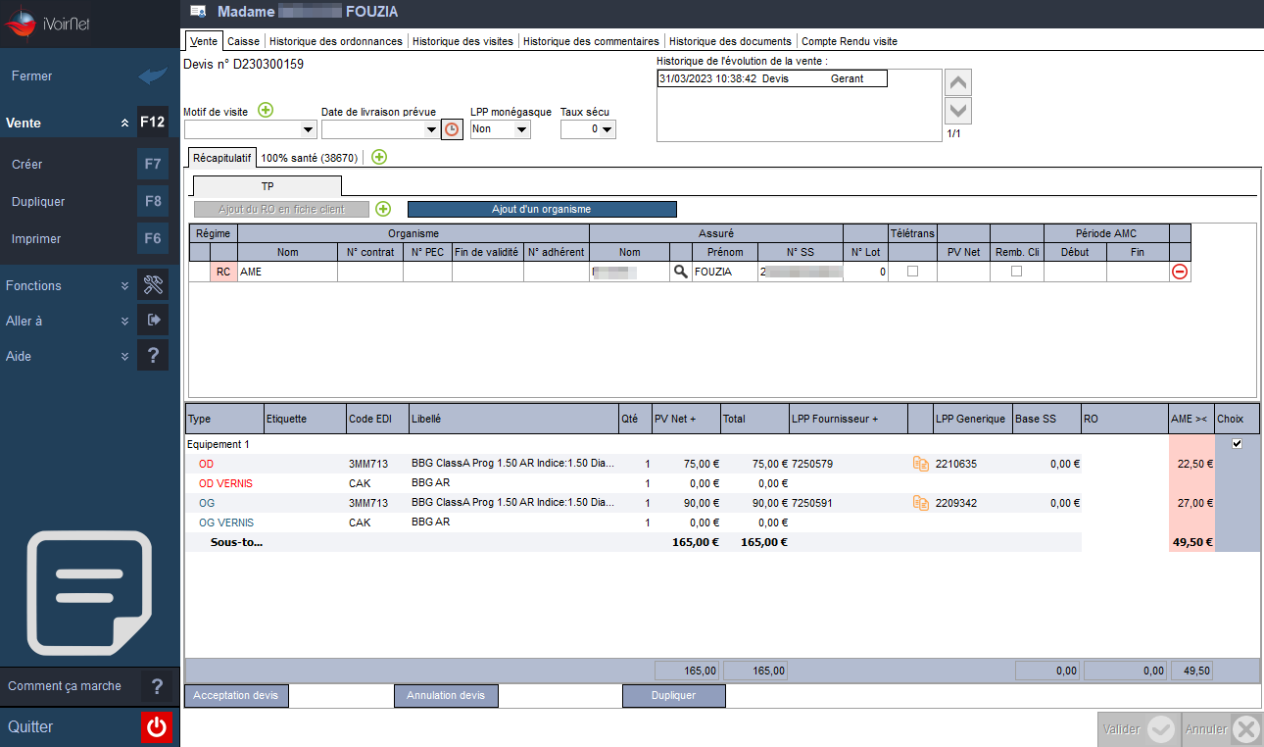Click the red Quitter power icon
This screenshot has height=747, width=1264.
tap(157, 727)
